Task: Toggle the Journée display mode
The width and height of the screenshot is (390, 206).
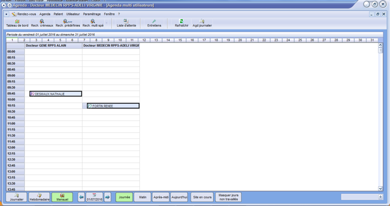Action: click(124, 197)
